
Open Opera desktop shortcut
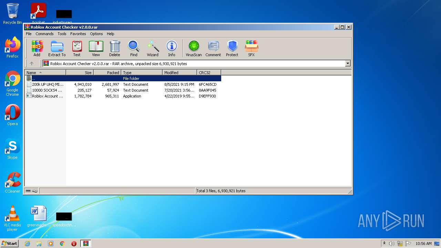(x=12, y=115)
